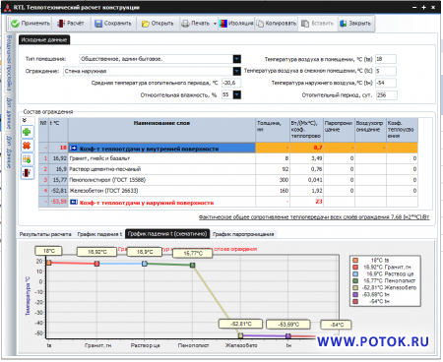Click arrow icon in outer surface coefficient row
Viewport: 443px width, 362px height.
(74, 202)
